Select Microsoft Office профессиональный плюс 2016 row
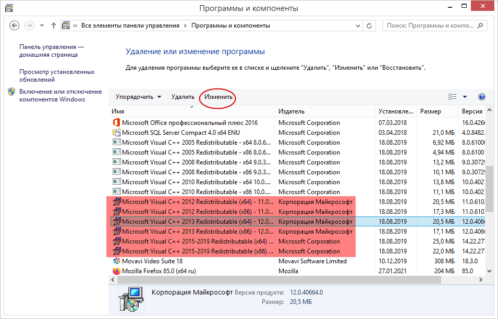The height and width of the screenshot is (319, 498). [297, 122]
